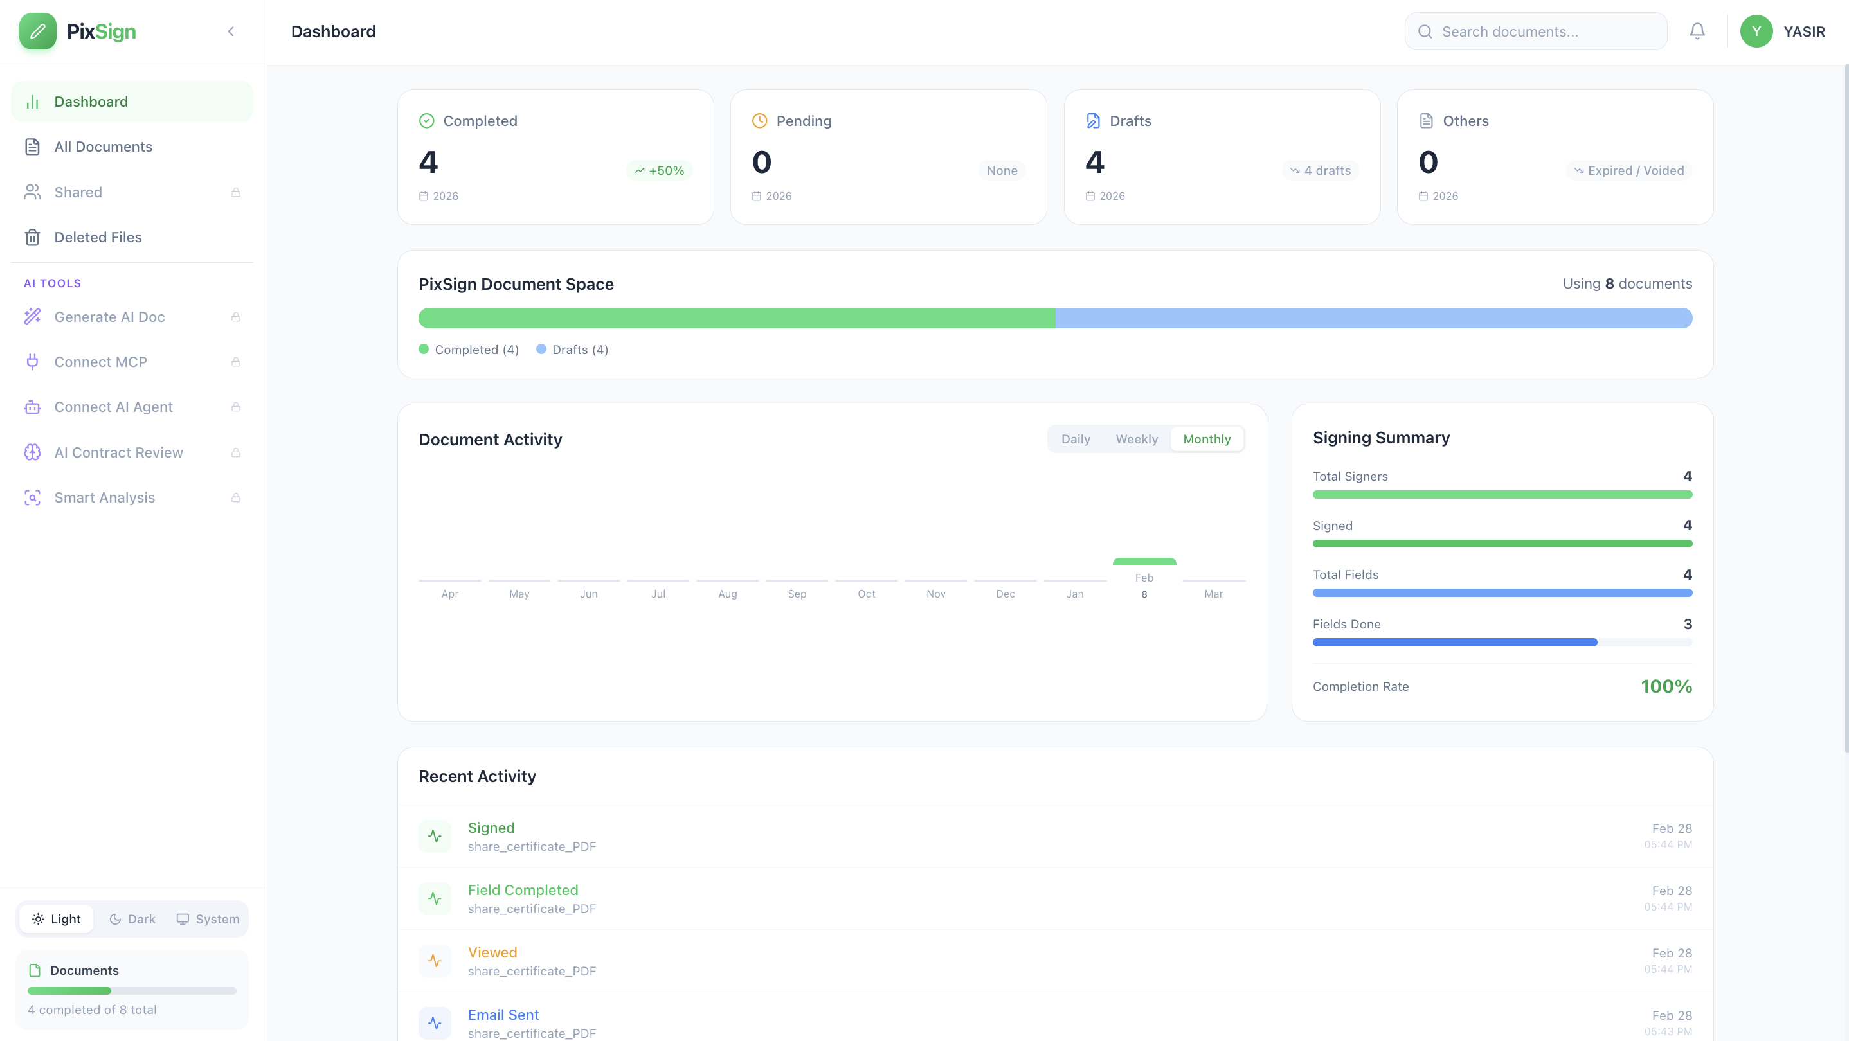Click the documents search field
The image size is (1849, 1041).
(x=1536, y=31)
